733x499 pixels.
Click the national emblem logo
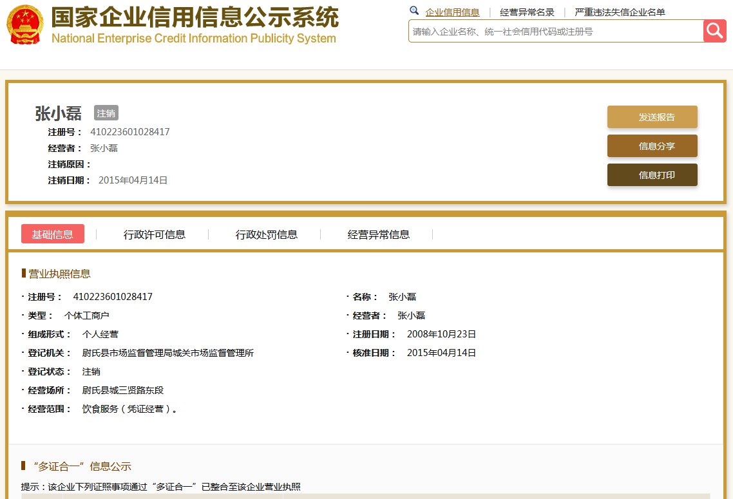(x=24, y=25)
